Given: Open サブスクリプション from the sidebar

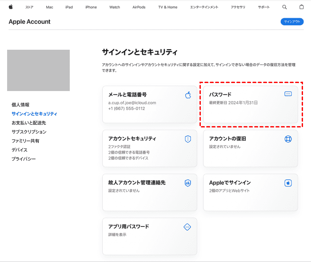Looking at the screenshot, I should pyautogui.click(x=29, y=132).
